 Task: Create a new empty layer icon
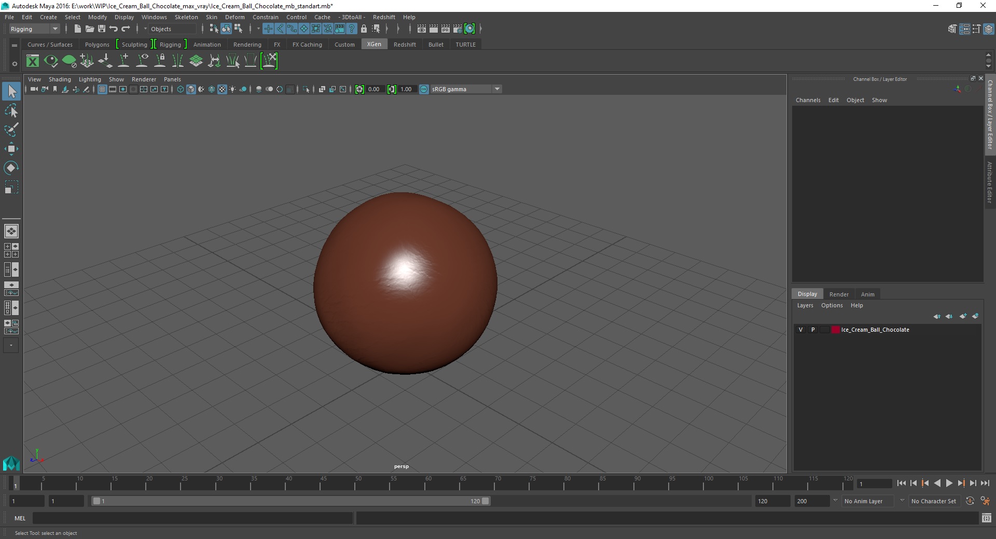click(x=963, y=316)
